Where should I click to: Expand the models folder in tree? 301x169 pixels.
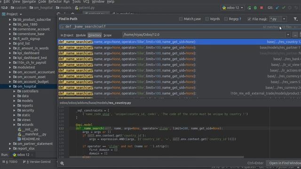(14, 101)
